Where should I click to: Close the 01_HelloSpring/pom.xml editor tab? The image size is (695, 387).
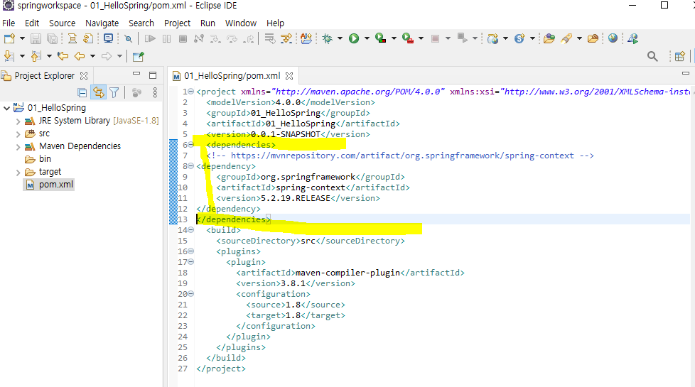point(289,76)
